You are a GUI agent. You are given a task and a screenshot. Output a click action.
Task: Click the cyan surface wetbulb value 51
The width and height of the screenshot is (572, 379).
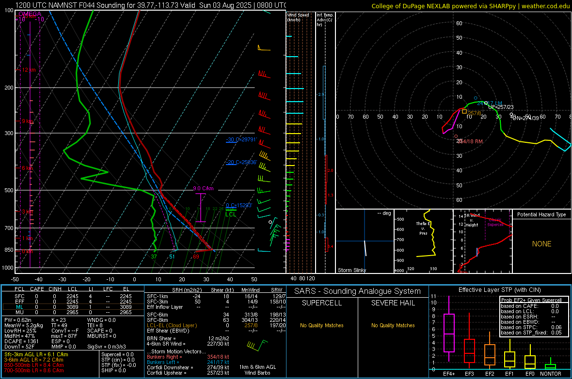tap(172, 257)
